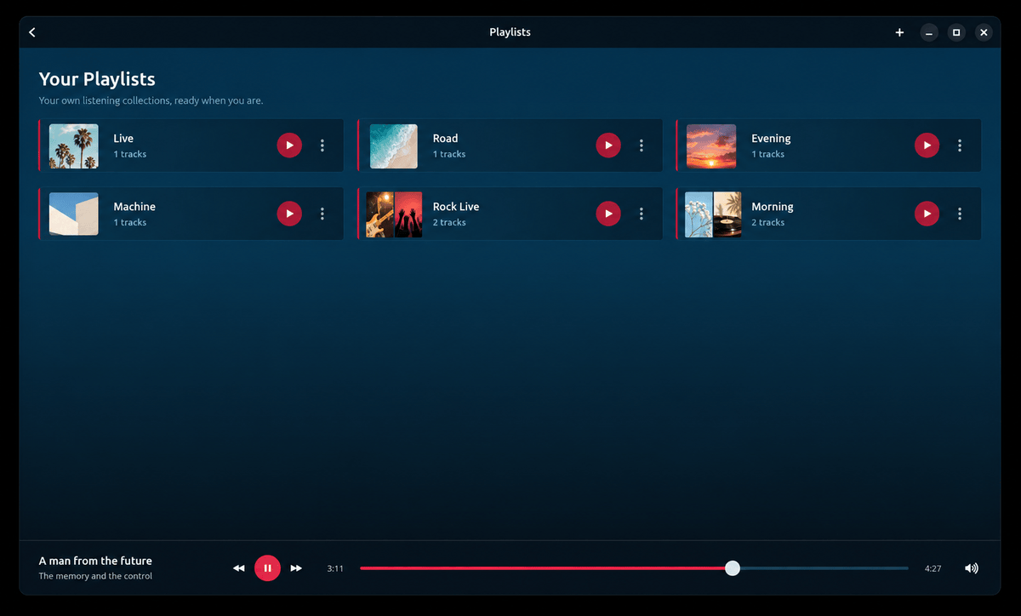Select the 'Road' playlist title
This screenshot has height=616, width=1021.
click(x=445, y=138)
